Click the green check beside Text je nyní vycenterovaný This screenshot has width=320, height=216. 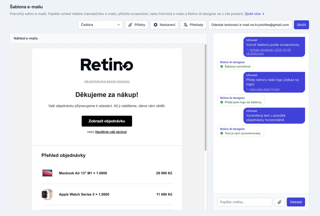pyautogui.click(x=222, y=133)
